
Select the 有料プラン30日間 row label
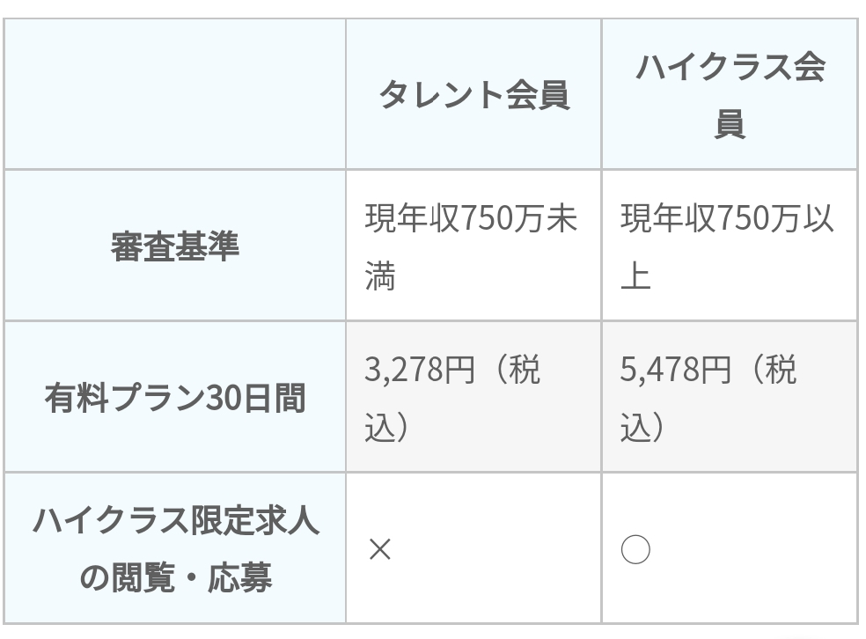(174, 397)
